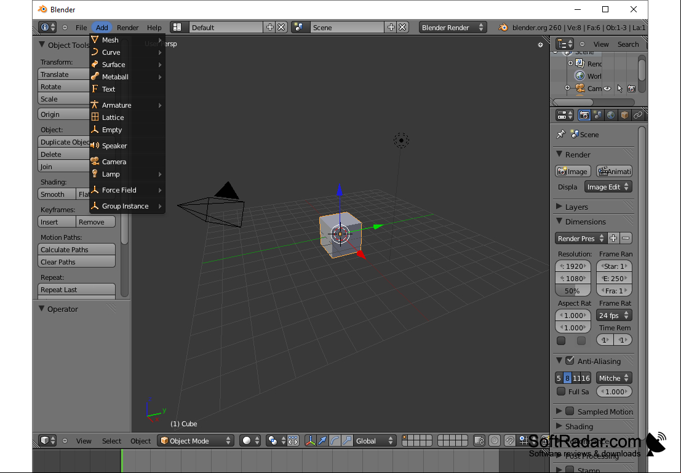The height and width of the screenshot is (473, 681).
Task: Open the Group Instance submenu
Action: (x=127, y=206)
